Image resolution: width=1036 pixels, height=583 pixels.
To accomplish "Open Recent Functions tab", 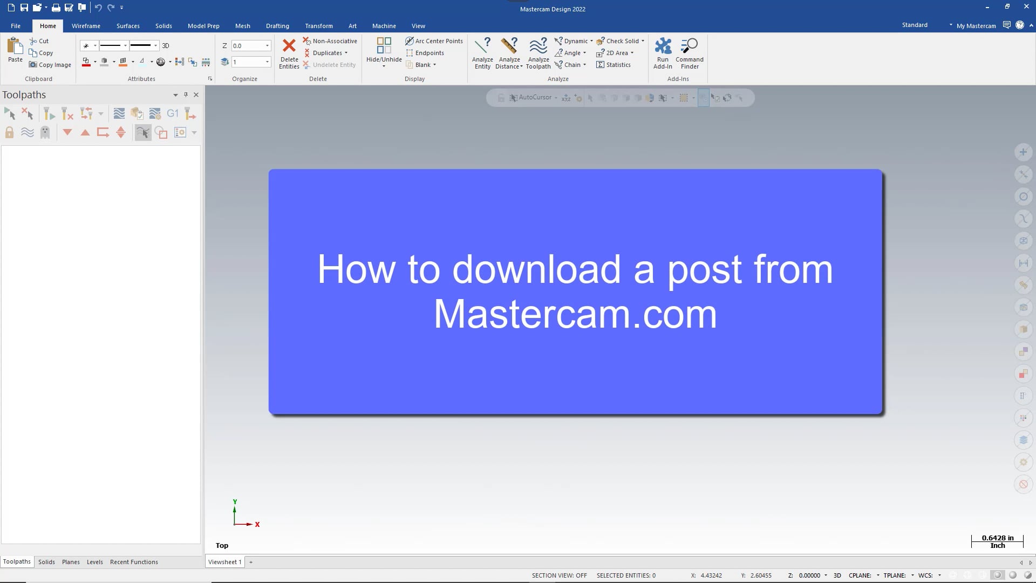I will (134, 562).
